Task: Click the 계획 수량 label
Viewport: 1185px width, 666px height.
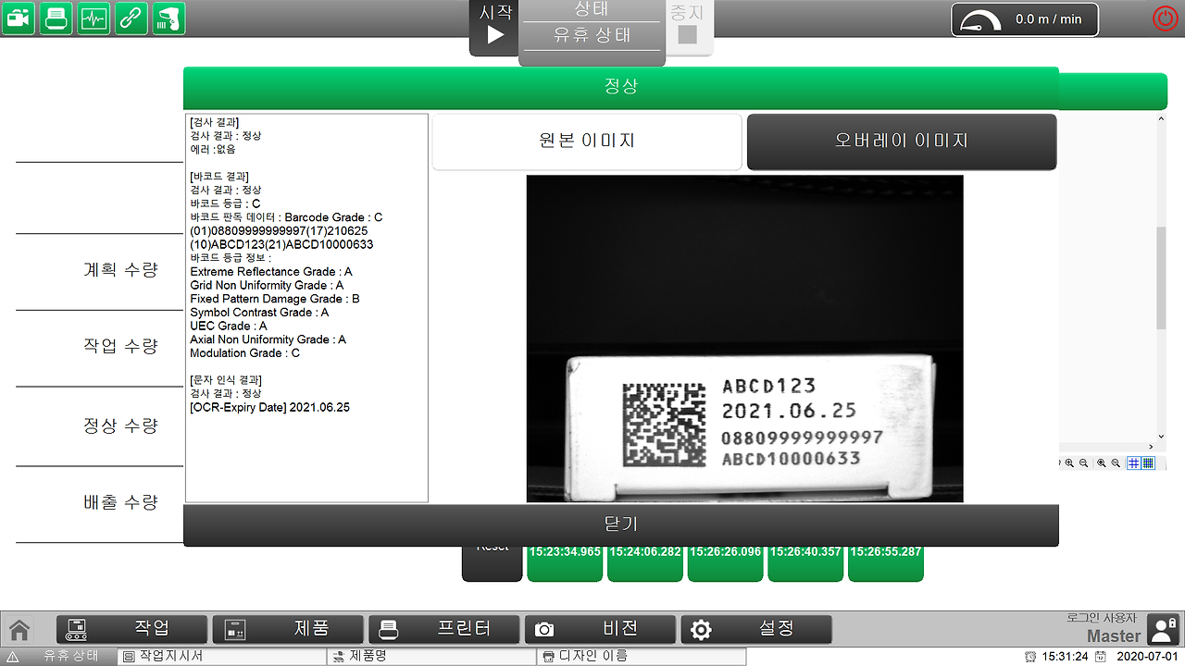Action: click(120, 270)
